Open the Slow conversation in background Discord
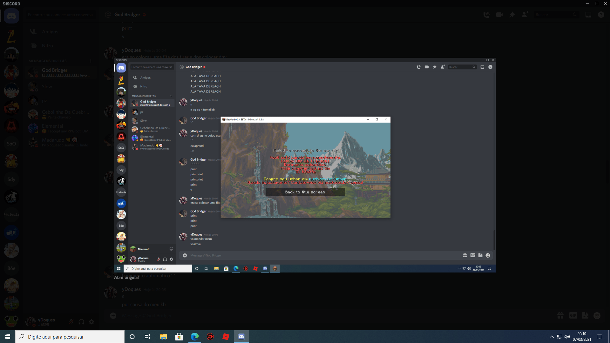This screenshot has width=610, height=343. [60, 87]
